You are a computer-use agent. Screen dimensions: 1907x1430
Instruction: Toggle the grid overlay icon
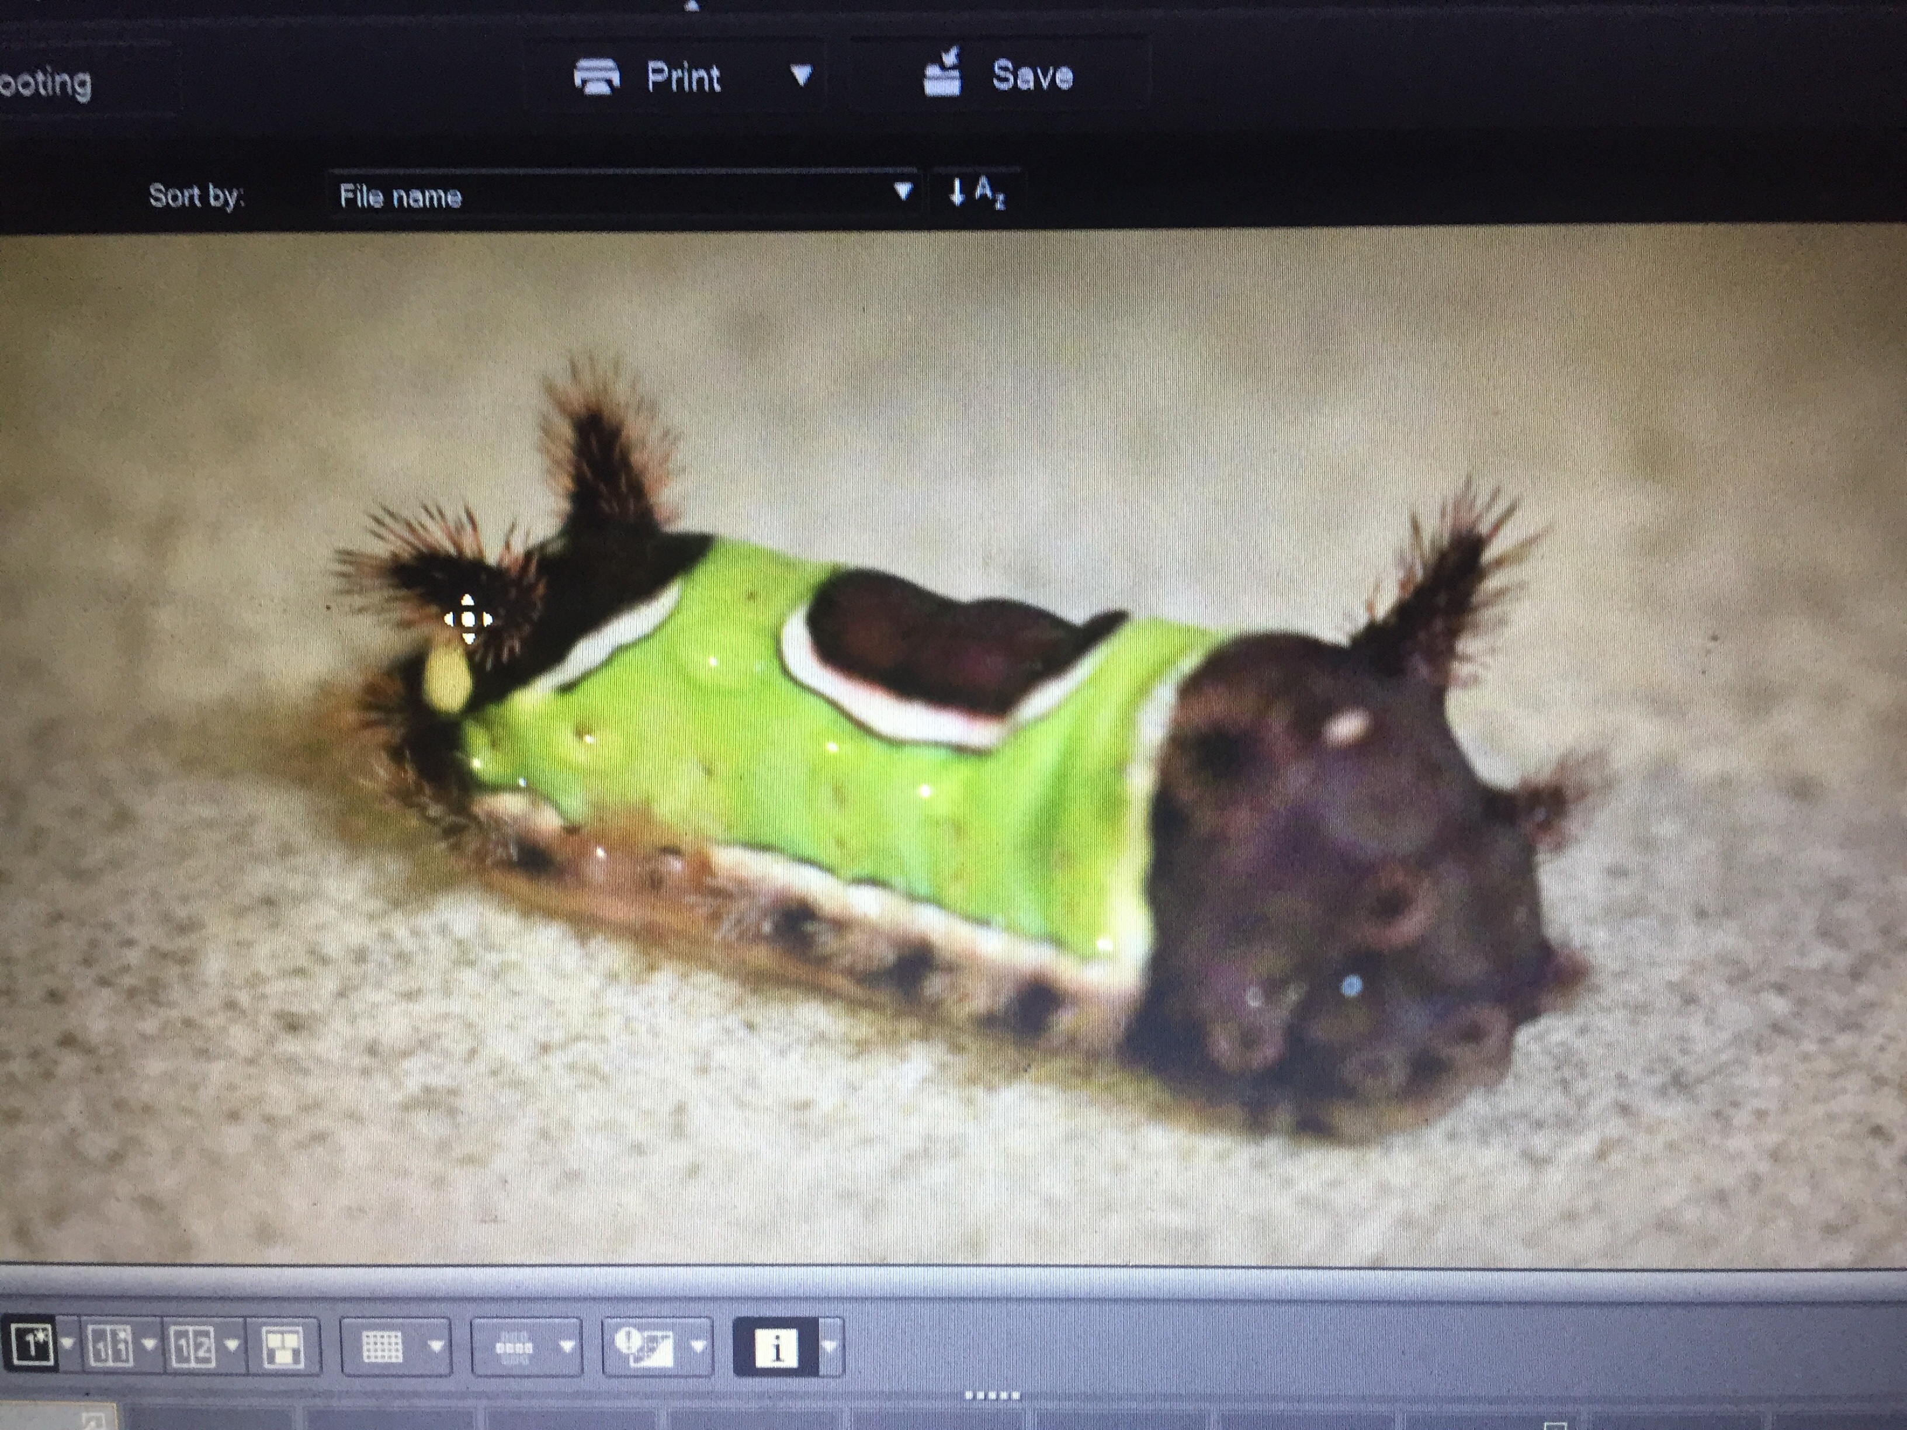382,1345
